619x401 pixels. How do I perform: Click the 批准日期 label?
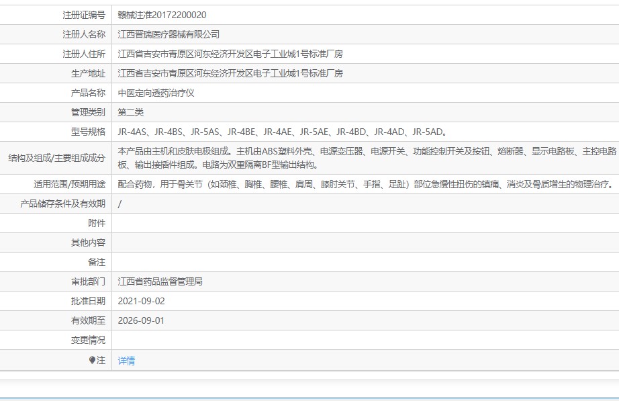pos(89,301)
